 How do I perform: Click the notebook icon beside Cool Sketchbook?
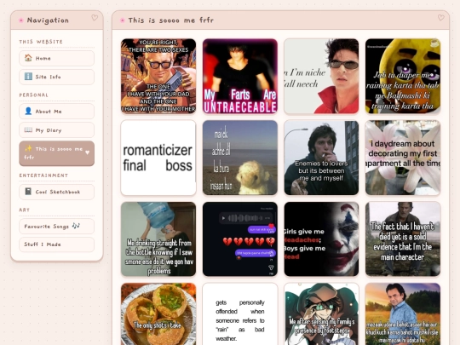coord(28,192)
